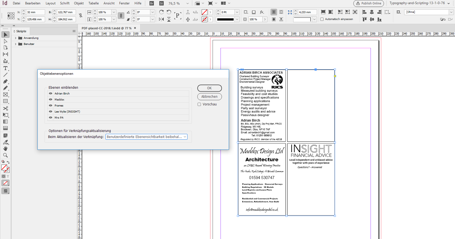Hide the Mrs PA layer
Image resolution: width=455 pixels, height=239 pixels.
coord(51,117)
